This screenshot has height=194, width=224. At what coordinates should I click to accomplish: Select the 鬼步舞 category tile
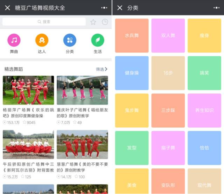(x=132, y=110)
